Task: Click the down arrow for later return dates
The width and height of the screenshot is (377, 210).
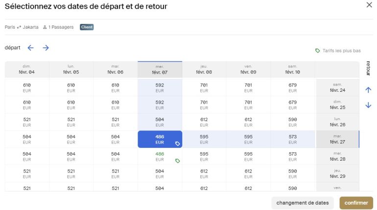Action: pyautogui.click(x=368, y=105)
